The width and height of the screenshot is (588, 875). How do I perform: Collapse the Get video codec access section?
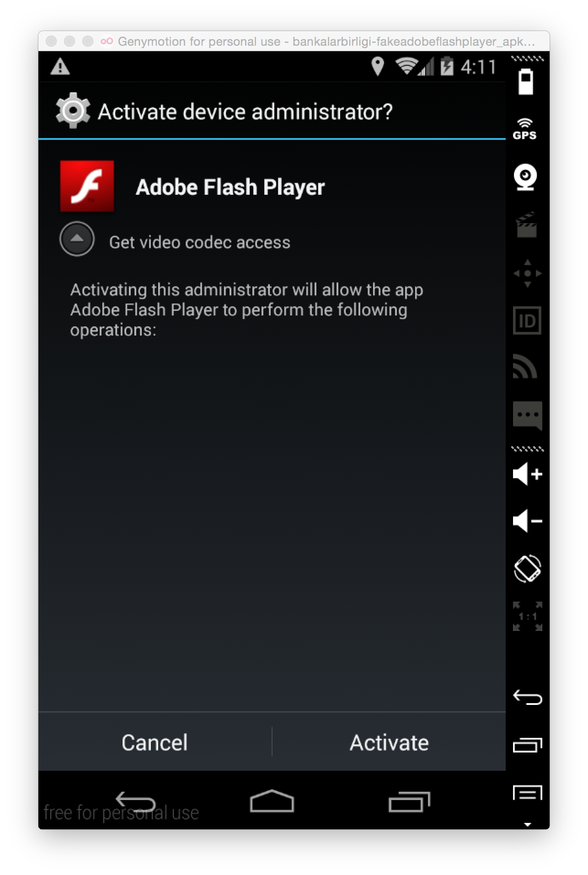(x=77, y=239)
